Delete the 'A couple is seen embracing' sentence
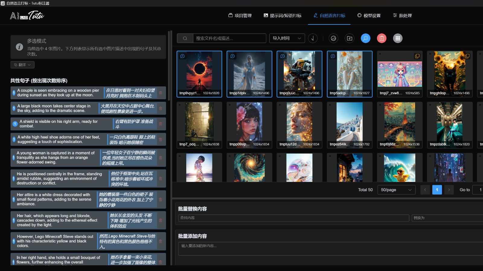This screenshot has width=483, height=271. pyautogui.click(x=161, y=93)
